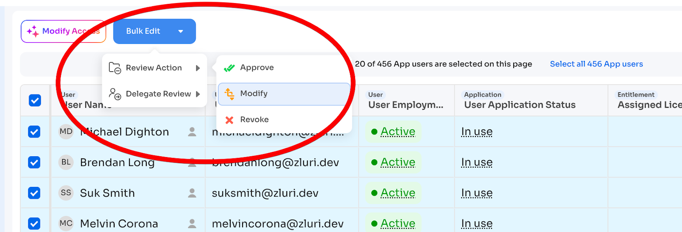
Task: Expand the Delegate Review submenu arrow
Action: pos(198,94)
